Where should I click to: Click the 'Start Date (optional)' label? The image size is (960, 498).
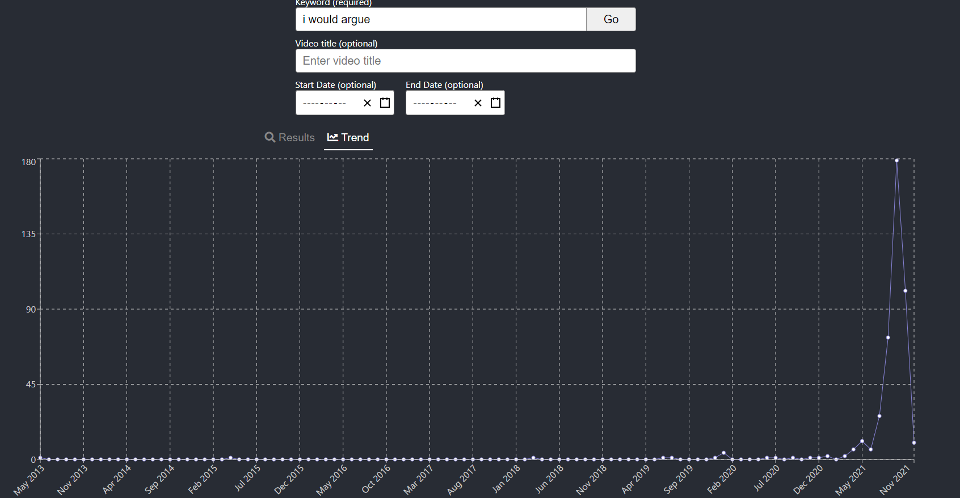pyautogui.click(x=336, y=85)
